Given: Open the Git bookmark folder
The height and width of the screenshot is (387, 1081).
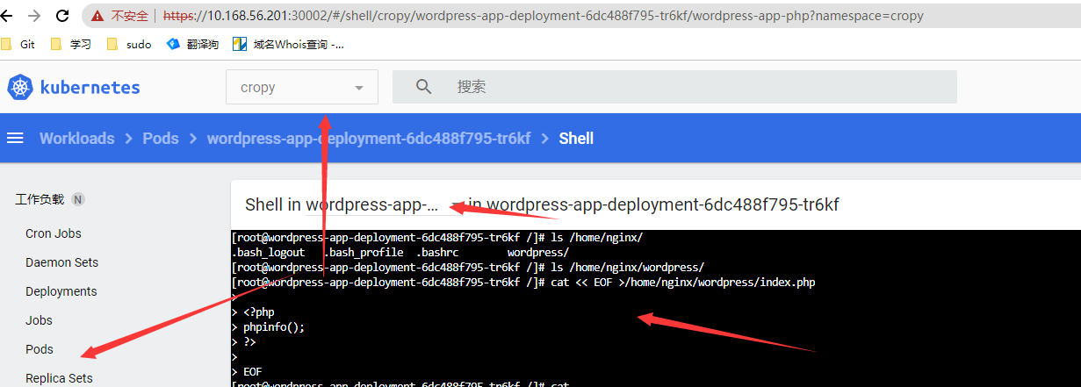Looking at the screenshot, I should point(18,44).
